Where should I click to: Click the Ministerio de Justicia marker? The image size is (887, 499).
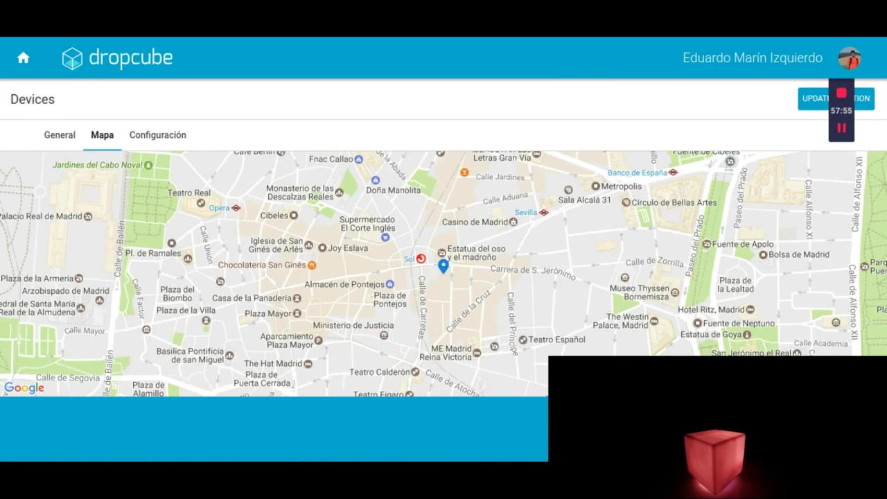tap(384, 335)
